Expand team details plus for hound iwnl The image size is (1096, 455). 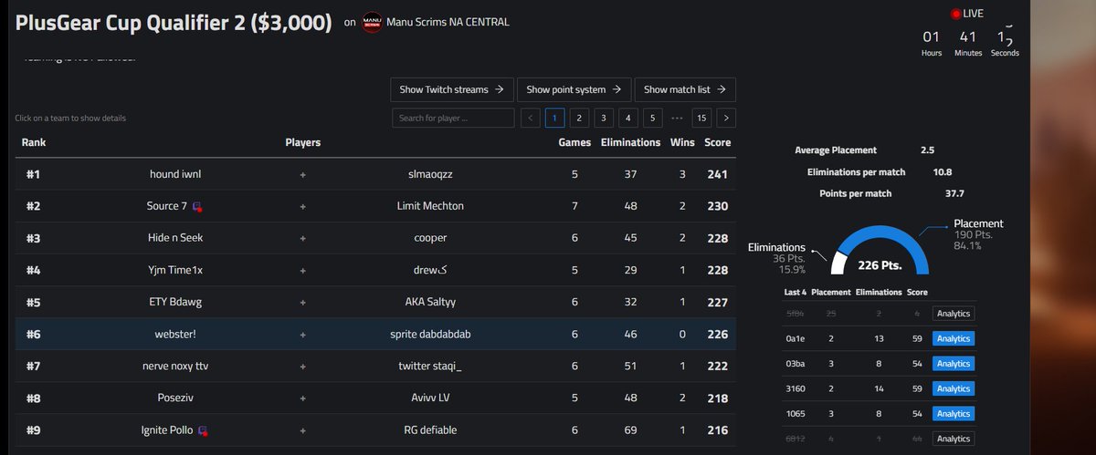[x=303, y=174]
